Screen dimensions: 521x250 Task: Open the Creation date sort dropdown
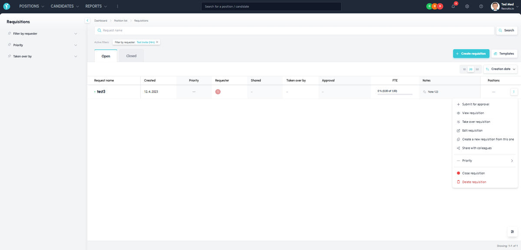coord(501,69)
